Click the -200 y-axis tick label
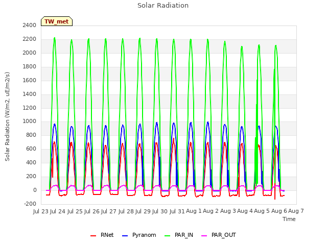Screen dimensions: 327x245 (30, 204)
